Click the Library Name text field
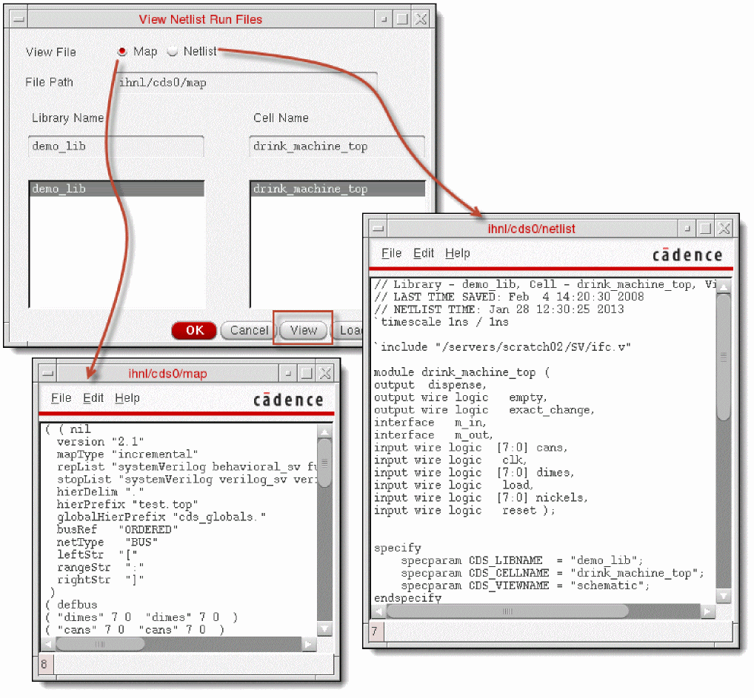 click(x=116, y=146)
